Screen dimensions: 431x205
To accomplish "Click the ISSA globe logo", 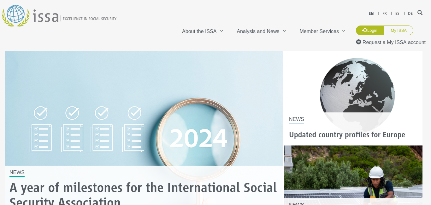I will (x=15, y=16).
